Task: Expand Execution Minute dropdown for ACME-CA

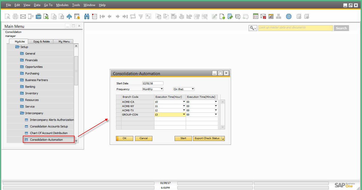Action: (216, 102)
